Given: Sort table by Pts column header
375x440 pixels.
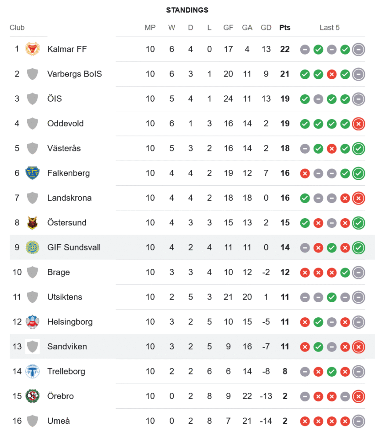Looking at the screenshot, I should pos(285,27).
